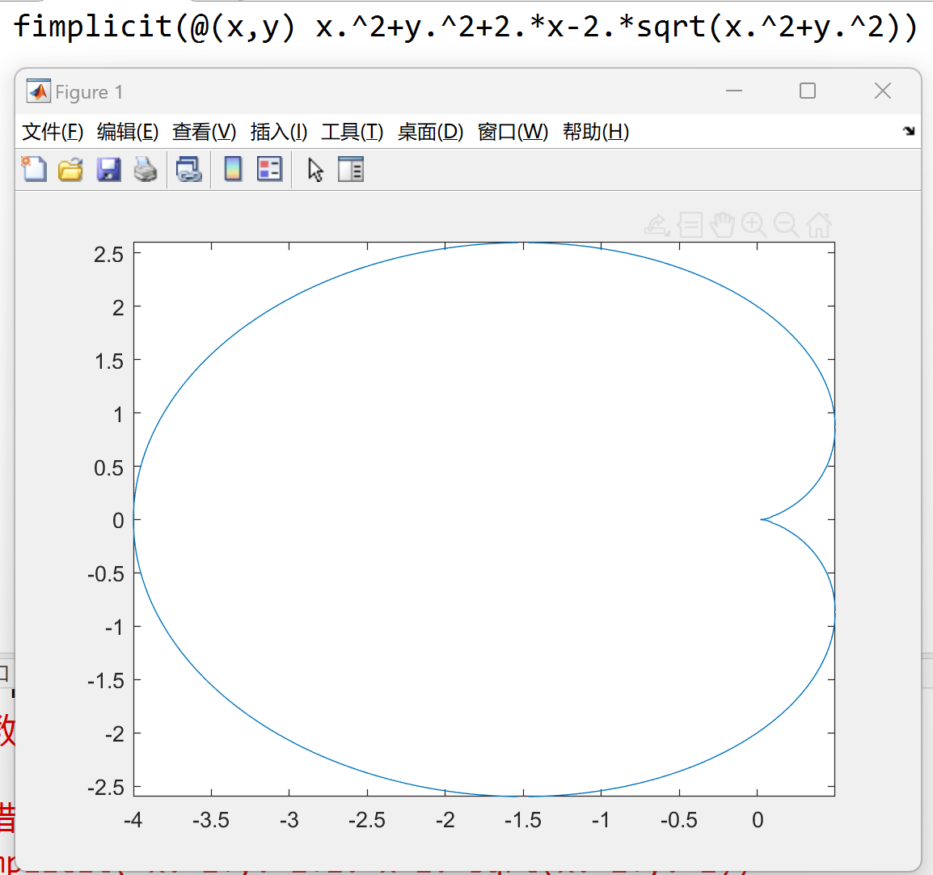The height and width of the screenshot is (875, 933).
Task: Click the Link Plot toolbar icon
Action: pyautogui.click(x=189, y=170)
